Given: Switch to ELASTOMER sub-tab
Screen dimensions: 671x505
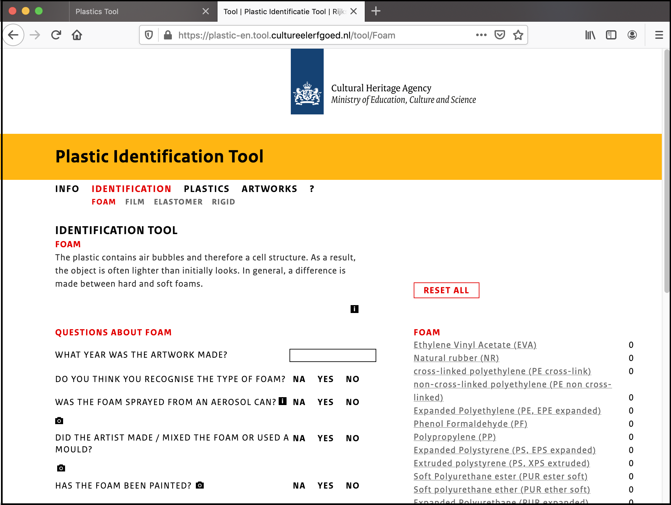Looking at the screenshot, I should click(x=178, y=202).
